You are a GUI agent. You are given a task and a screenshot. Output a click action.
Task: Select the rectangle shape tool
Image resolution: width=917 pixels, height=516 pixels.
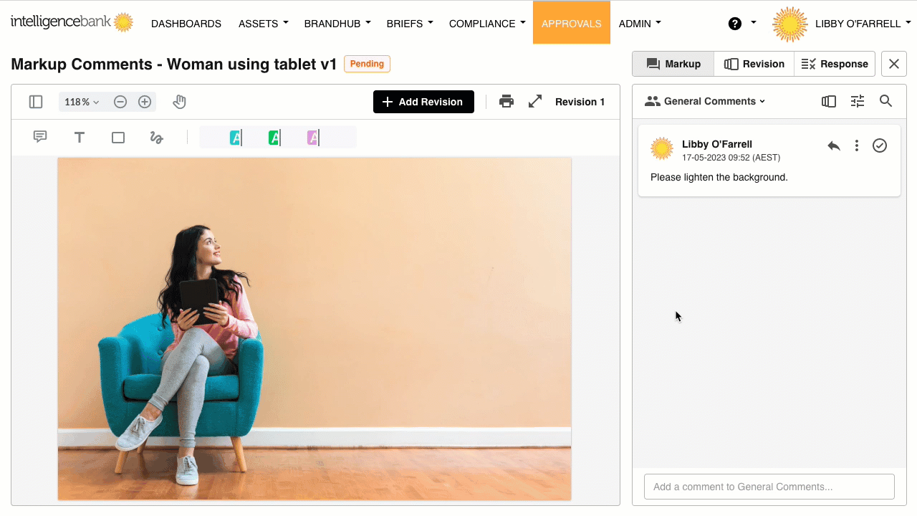(118, 138)
